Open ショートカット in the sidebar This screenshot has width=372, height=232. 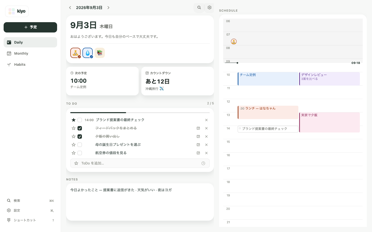pos(30,220)
